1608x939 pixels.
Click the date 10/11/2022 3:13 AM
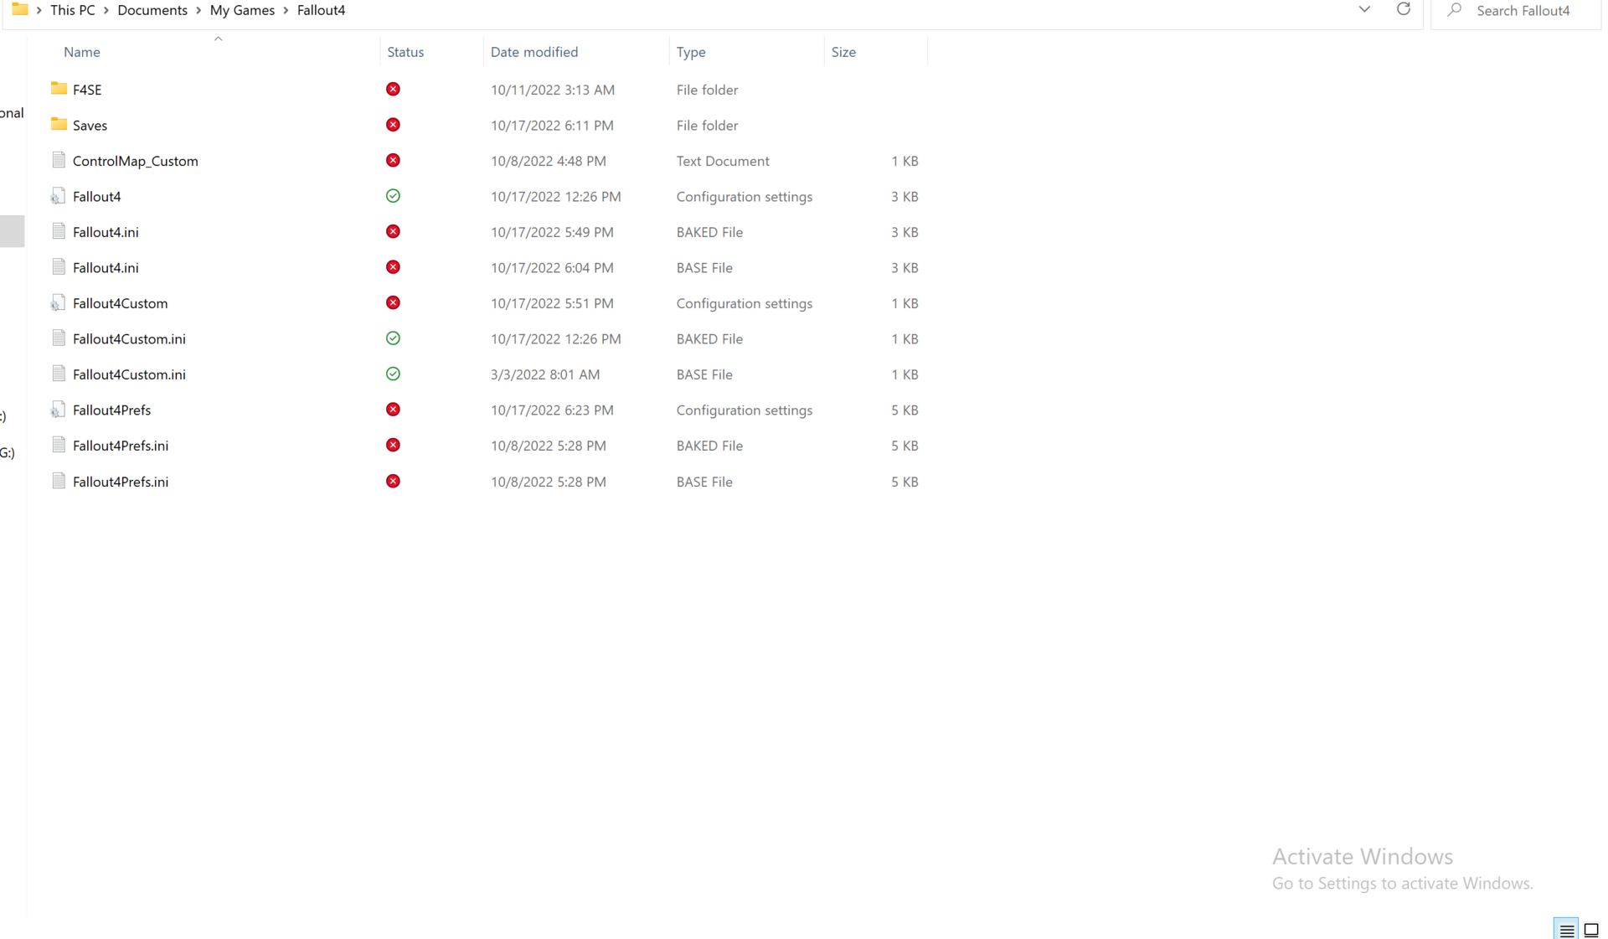[553, 90]
